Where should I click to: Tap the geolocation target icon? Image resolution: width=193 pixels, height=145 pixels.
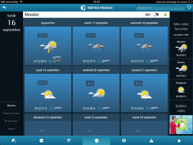(189, 8)
